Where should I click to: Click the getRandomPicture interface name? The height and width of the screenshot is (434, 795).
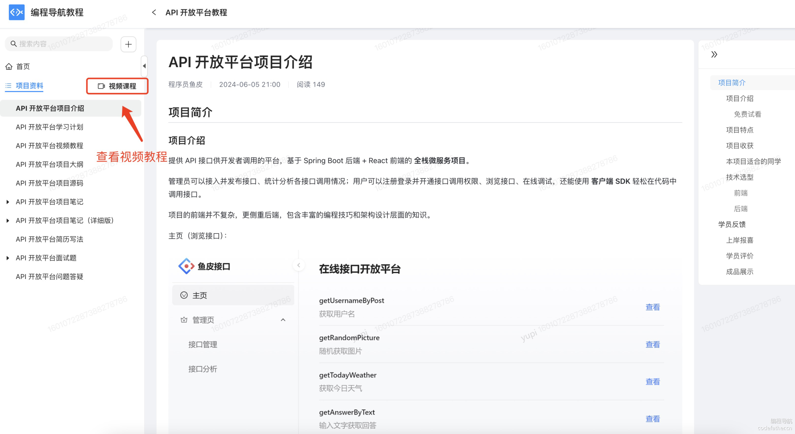pyautogui.click(x=349, y=338)
